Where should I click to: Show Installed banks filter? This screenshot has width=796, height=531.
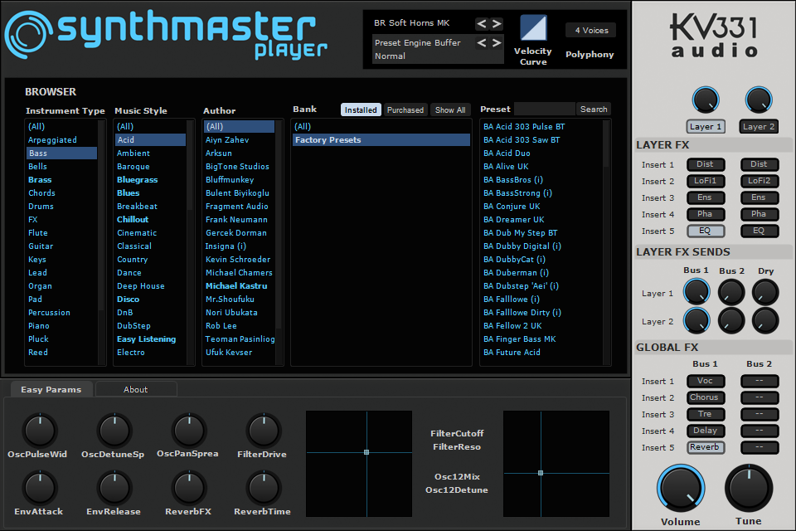[x=361, y=110]
